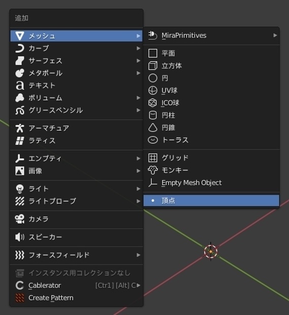
Task: Expand the Cablerator submenu arrow
Action: point(138,286)
